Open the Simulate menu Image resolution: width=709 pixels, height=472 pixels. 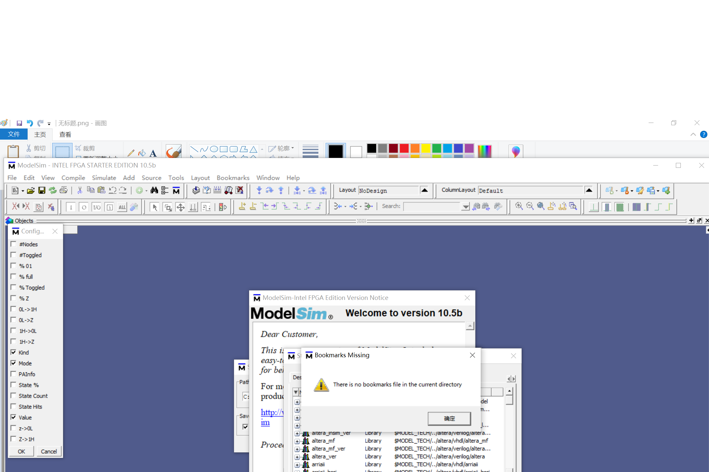104,178
